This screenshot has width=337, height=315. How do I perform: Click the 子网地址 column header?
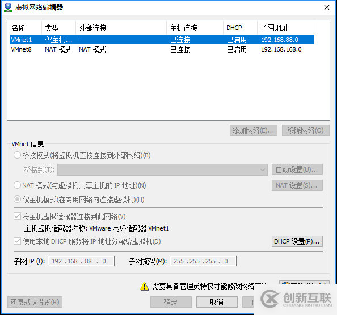pyautogui.click(x=285, y=28)
